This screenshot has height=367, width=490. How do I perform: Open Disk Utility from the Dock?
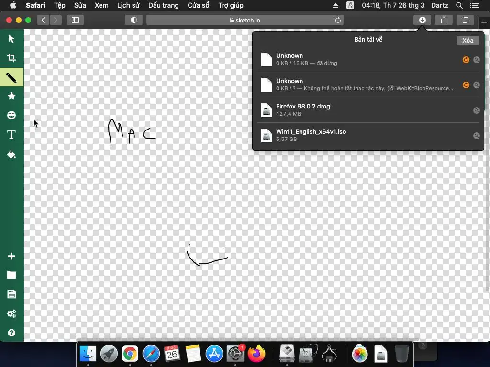308,354
